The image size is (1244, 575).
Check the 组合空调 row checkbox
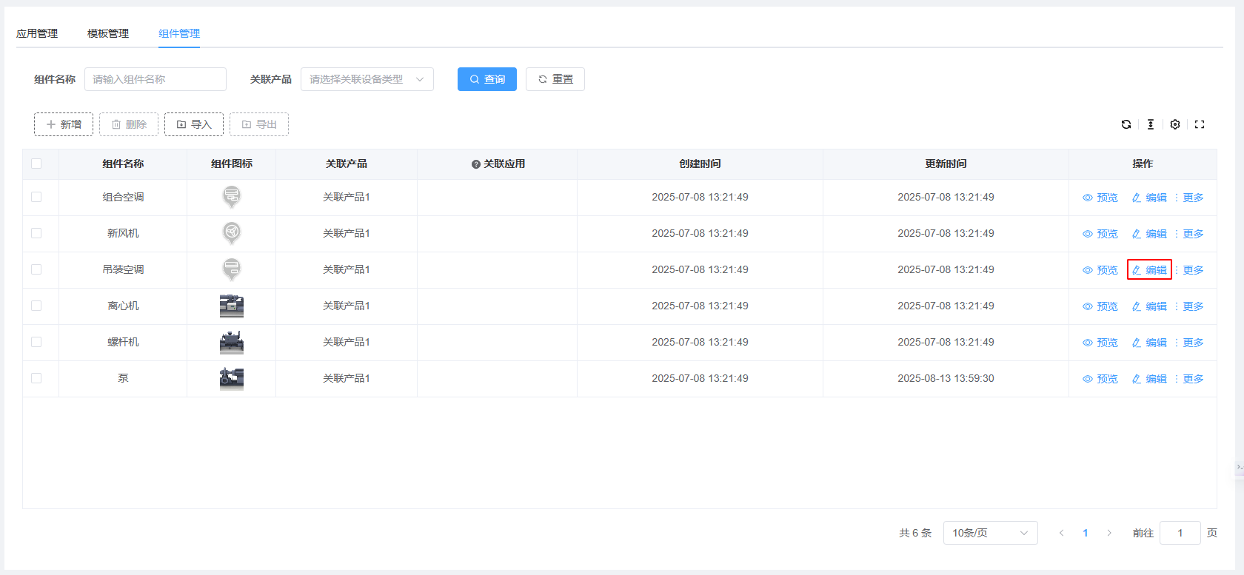(x=36, y=197)
